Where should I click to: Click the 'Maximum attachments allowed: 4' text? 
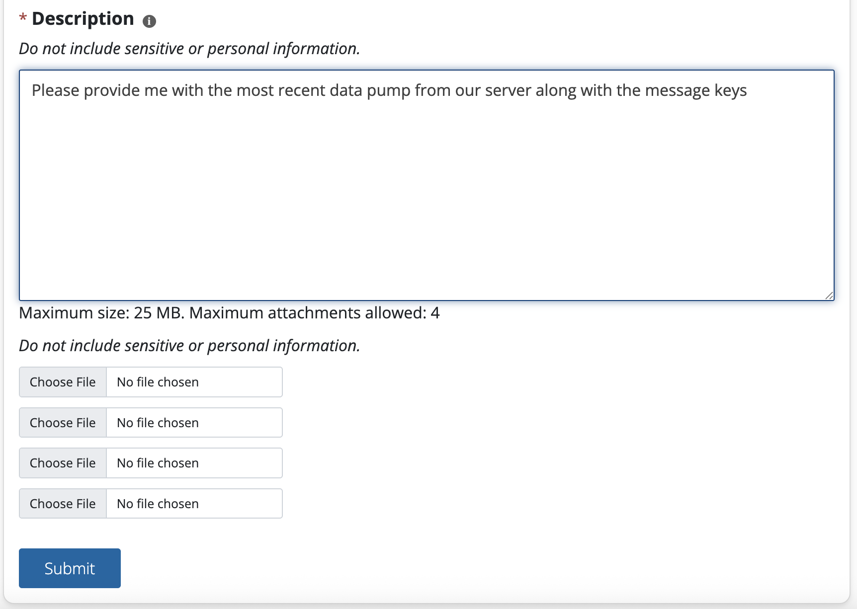coord(315,313)
